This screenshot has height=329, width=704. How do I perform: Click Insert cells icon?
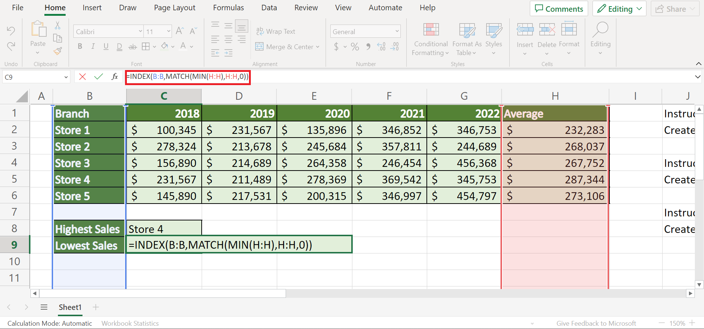[x=525, y=29]
